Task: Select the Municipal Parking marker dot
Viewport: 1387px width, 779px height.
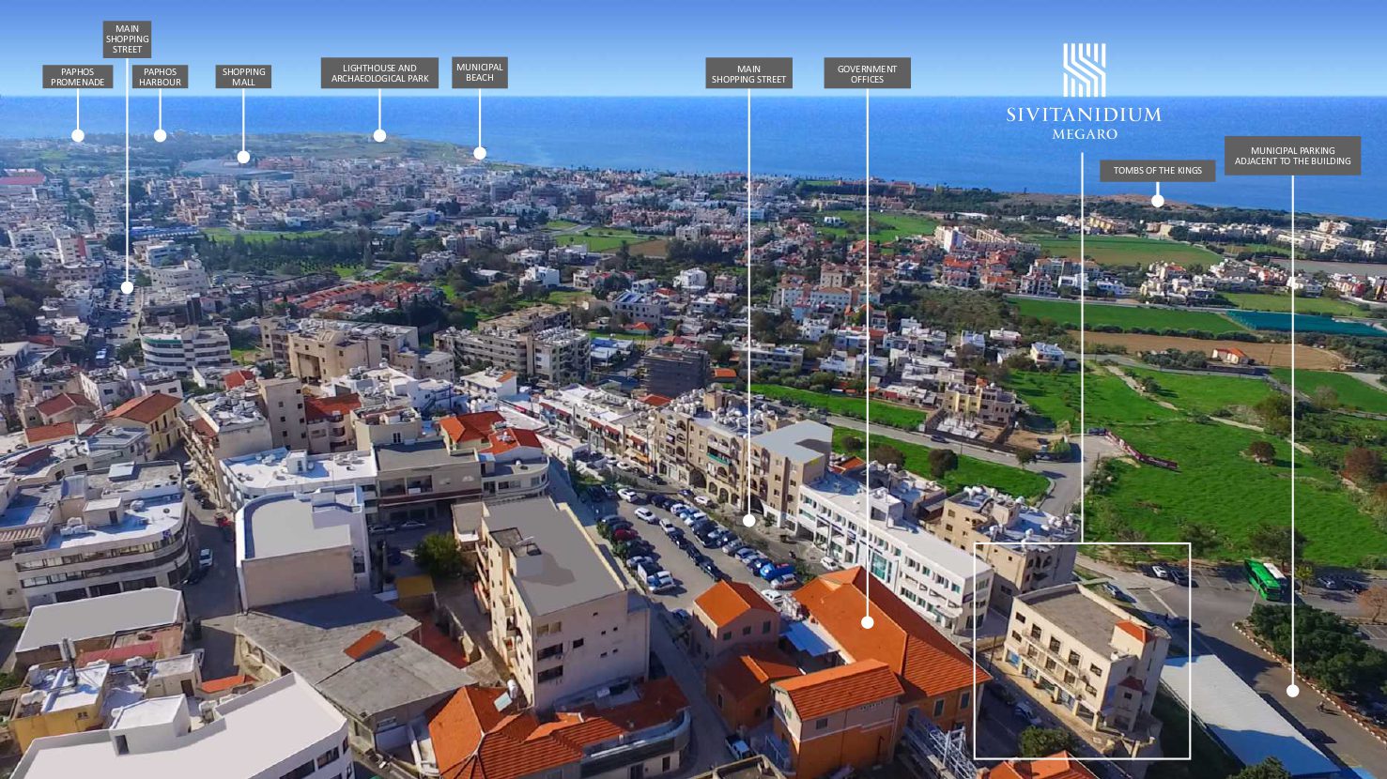Action: pyautogui.click(x=1292, y=691)
